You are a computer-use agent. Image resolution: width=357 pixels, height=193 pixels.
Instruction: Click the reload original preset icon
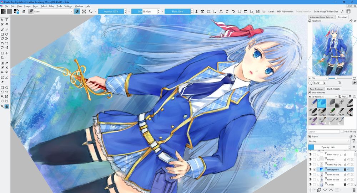[x=91, y=11]
